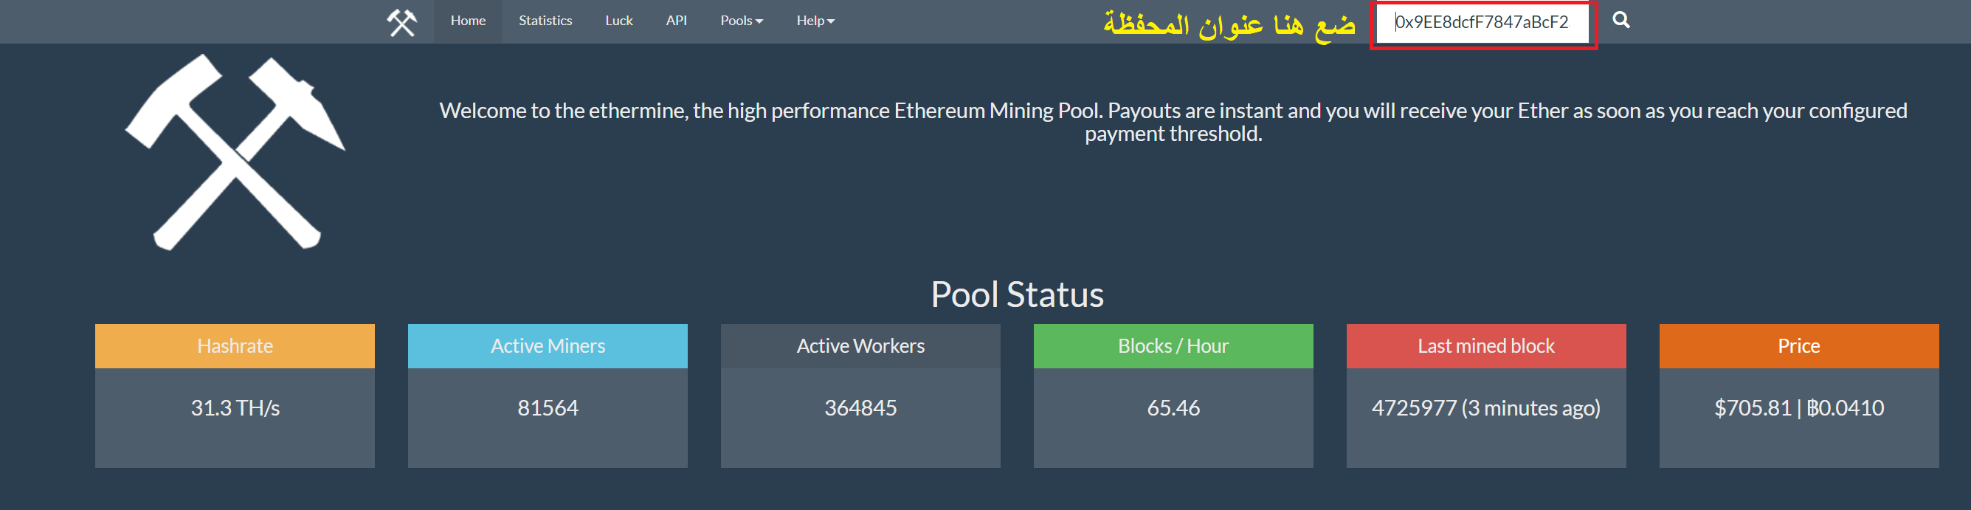Click the Active Miners panel header
Viewport: 1971px width, 510px height.
548,346
